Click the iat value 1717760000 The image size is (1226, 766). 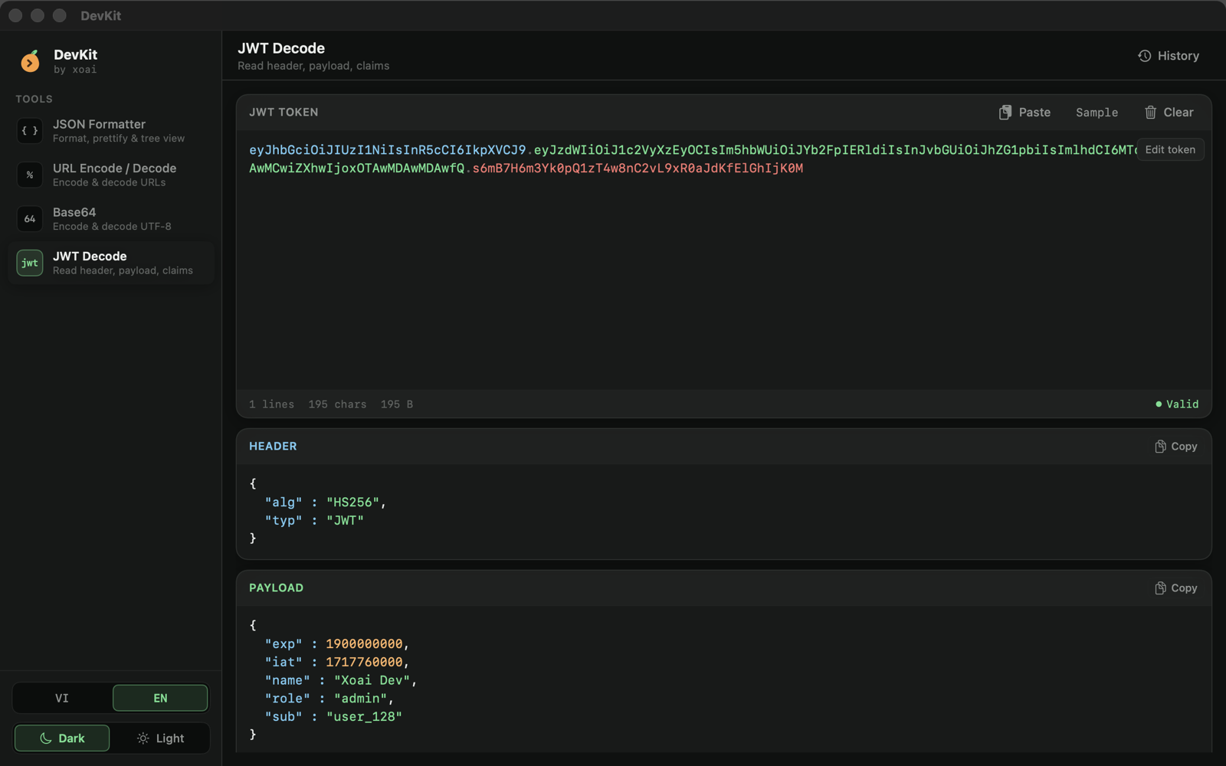tap(364, 662)
